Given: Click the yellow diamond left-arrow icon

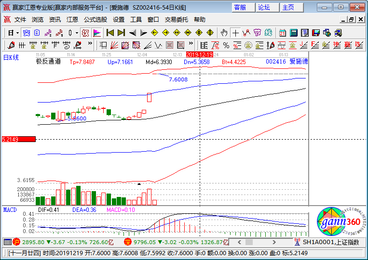Looking at the screenshot, I should coord(154,33).
